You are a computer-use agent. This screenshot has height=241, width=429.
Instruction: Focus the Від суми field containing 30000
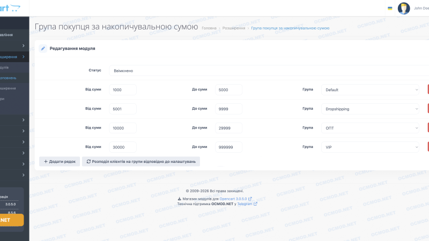[x=123, y=147]
